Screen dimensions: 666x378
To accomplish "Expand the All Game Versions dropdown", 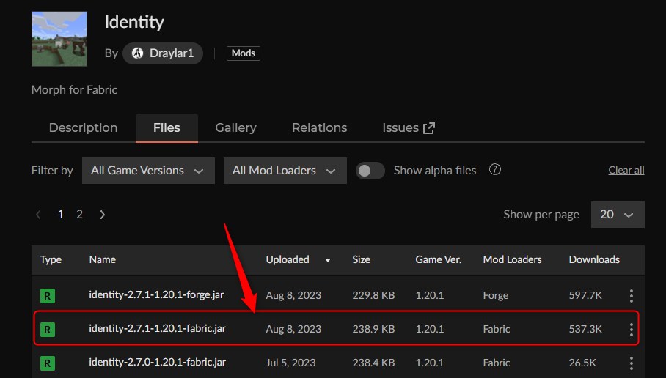I will (x=147, y=171).
